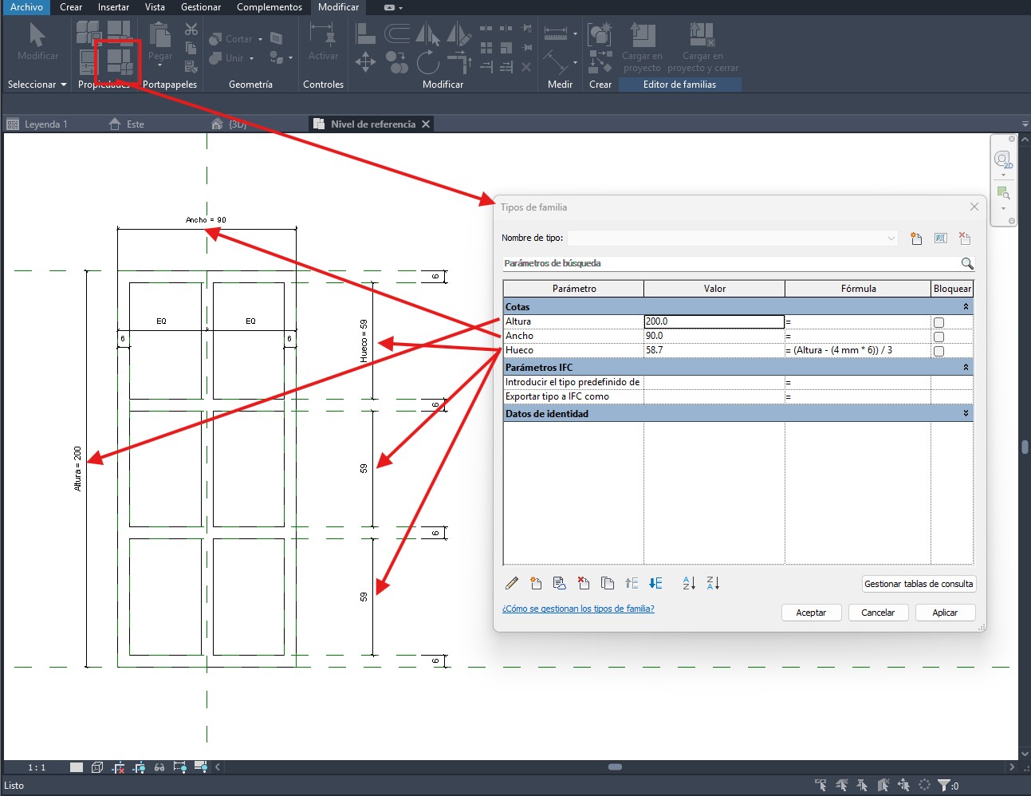The width and height of the screenshot is (1031, 796).
Task: Click the Edit parameter pencil icon
Action: coord(512,584)
